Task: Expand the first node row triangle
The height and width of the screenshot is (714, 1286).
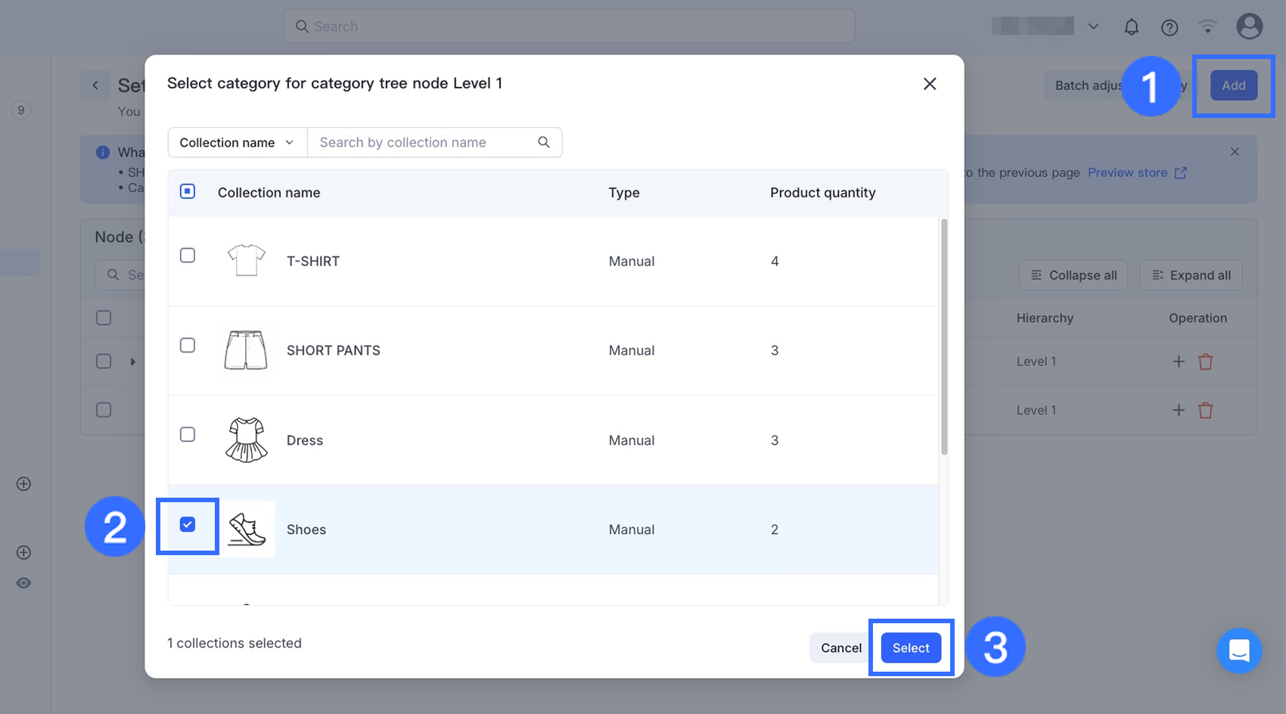Action: 133,362
